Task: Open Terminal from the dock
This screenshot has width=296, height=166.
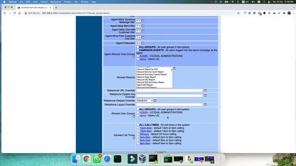Action: [x=117, y=159]
